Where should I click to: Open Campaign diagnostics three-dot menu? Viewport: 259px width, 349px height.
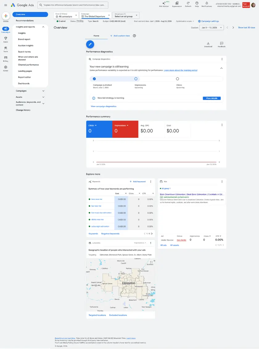coord(222,59)
